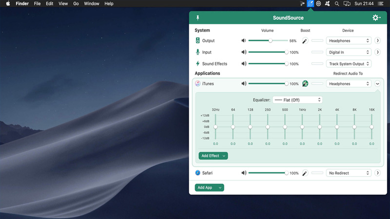Screen dimensions: 390x219
Task: Open the Finder menu
Action: pyautogui.click(x=22, y=3)
